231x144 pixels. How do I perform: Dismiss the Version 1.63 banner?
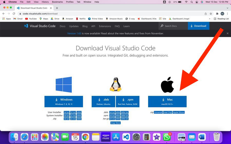227,33
